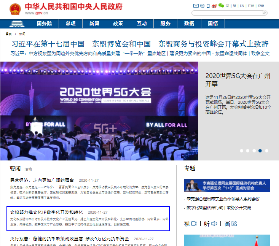The height and width of the screenshot is (246, 279).
Task: Open the 国务院 menu
Action: tap(44, 24)
